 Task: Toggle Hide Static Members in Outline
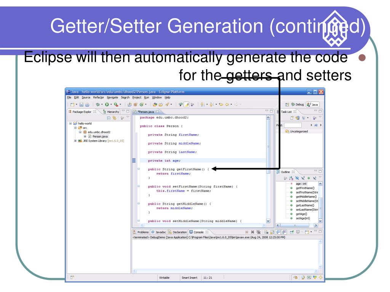(x=303, y=178)
